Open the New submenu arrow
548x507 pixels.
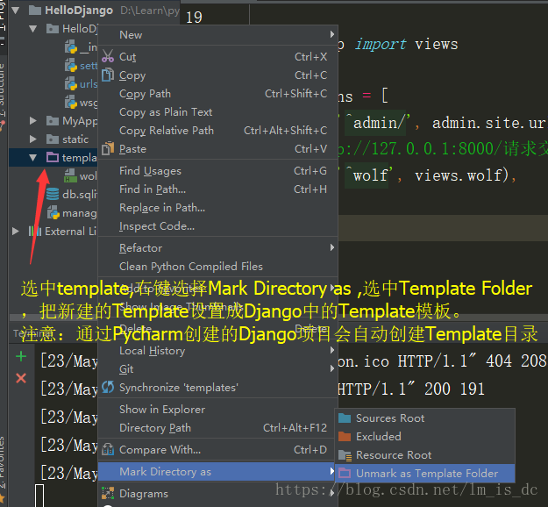332,34
